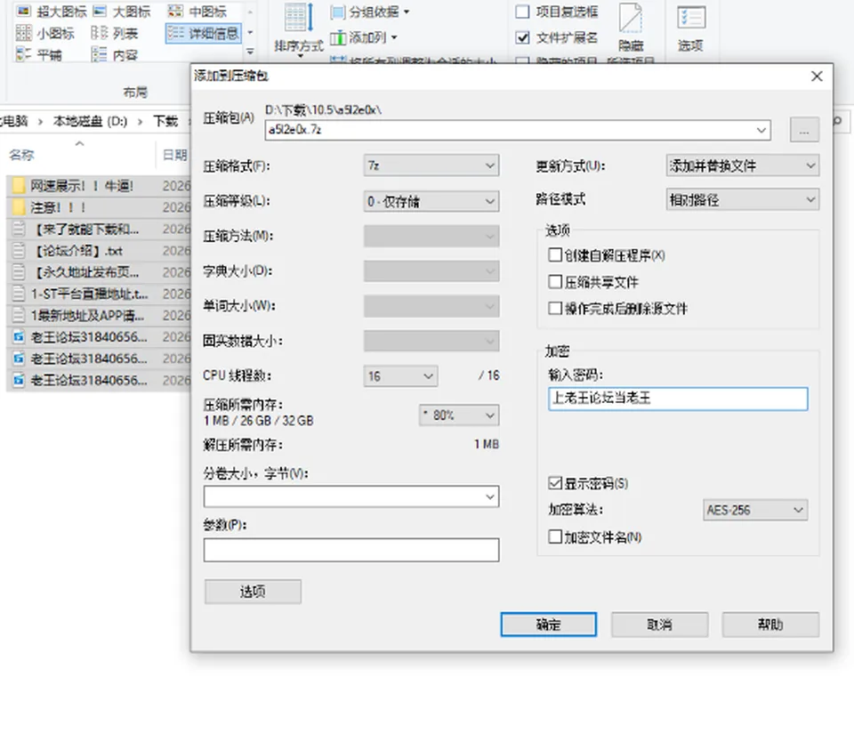Click the folder icon beside 注意!!!
The height and width of the screenshot is (750, 854).
pos(19,207)
